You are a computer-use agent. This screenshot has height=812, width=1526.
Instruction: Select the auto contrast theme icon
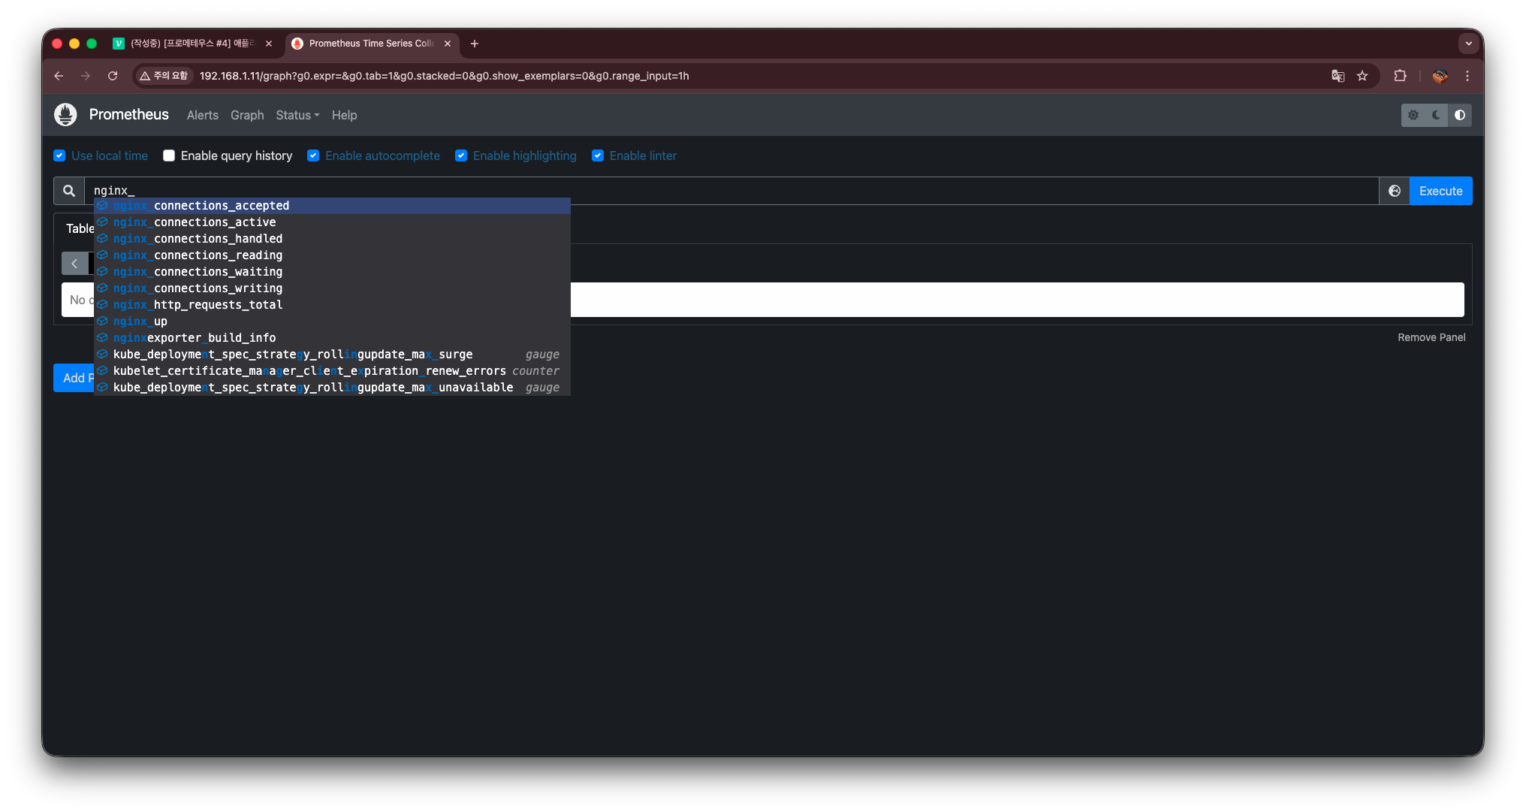tap(1460, 115)
